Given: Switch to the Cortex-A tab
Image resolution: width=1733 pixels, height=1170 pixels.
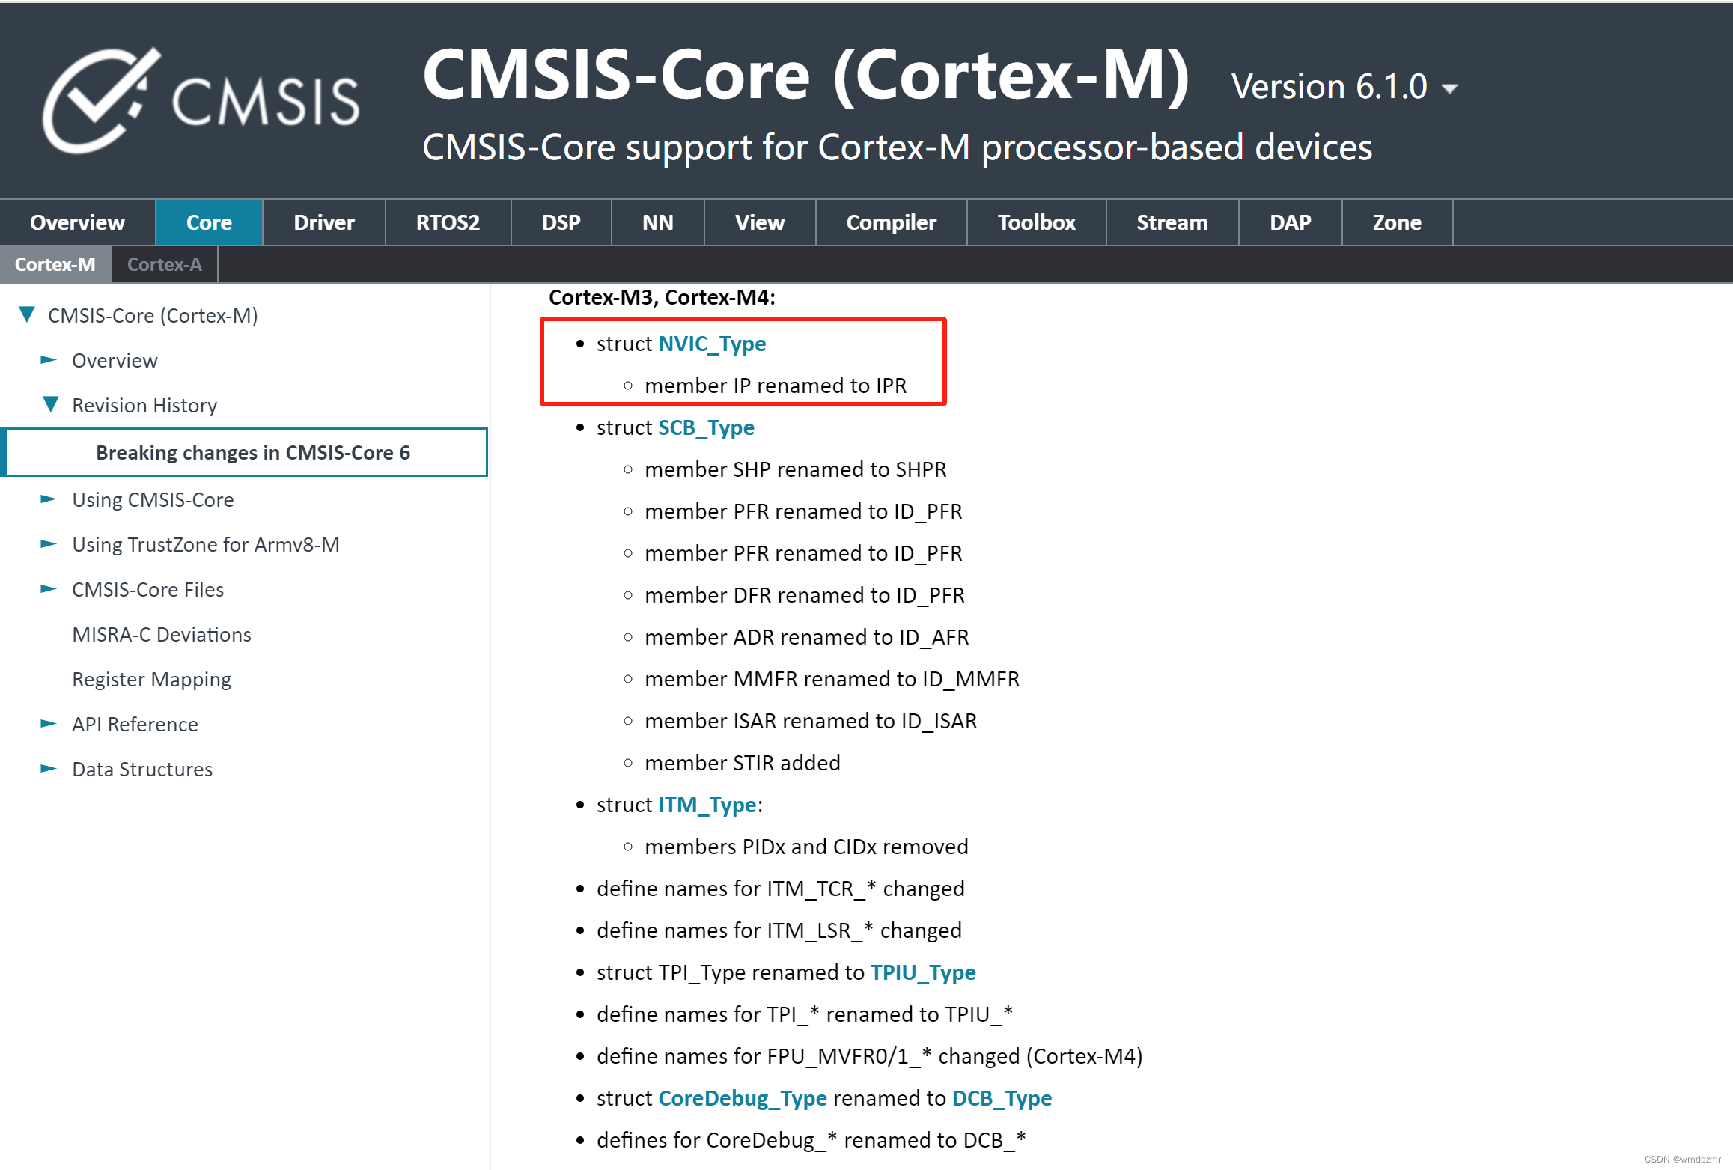Looking at the screenshot, I should click(x=164, y=263).
